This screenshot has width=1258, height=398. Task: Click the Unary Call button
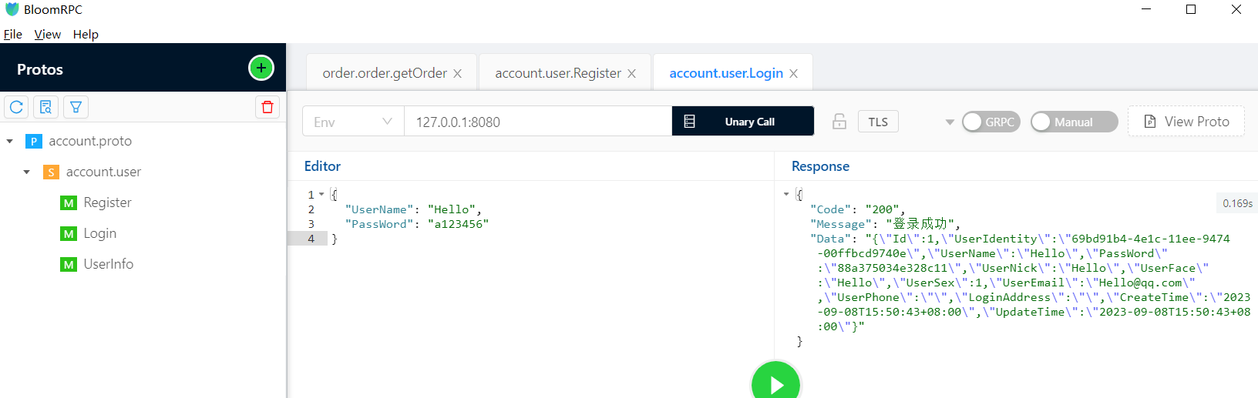[743, 122]
